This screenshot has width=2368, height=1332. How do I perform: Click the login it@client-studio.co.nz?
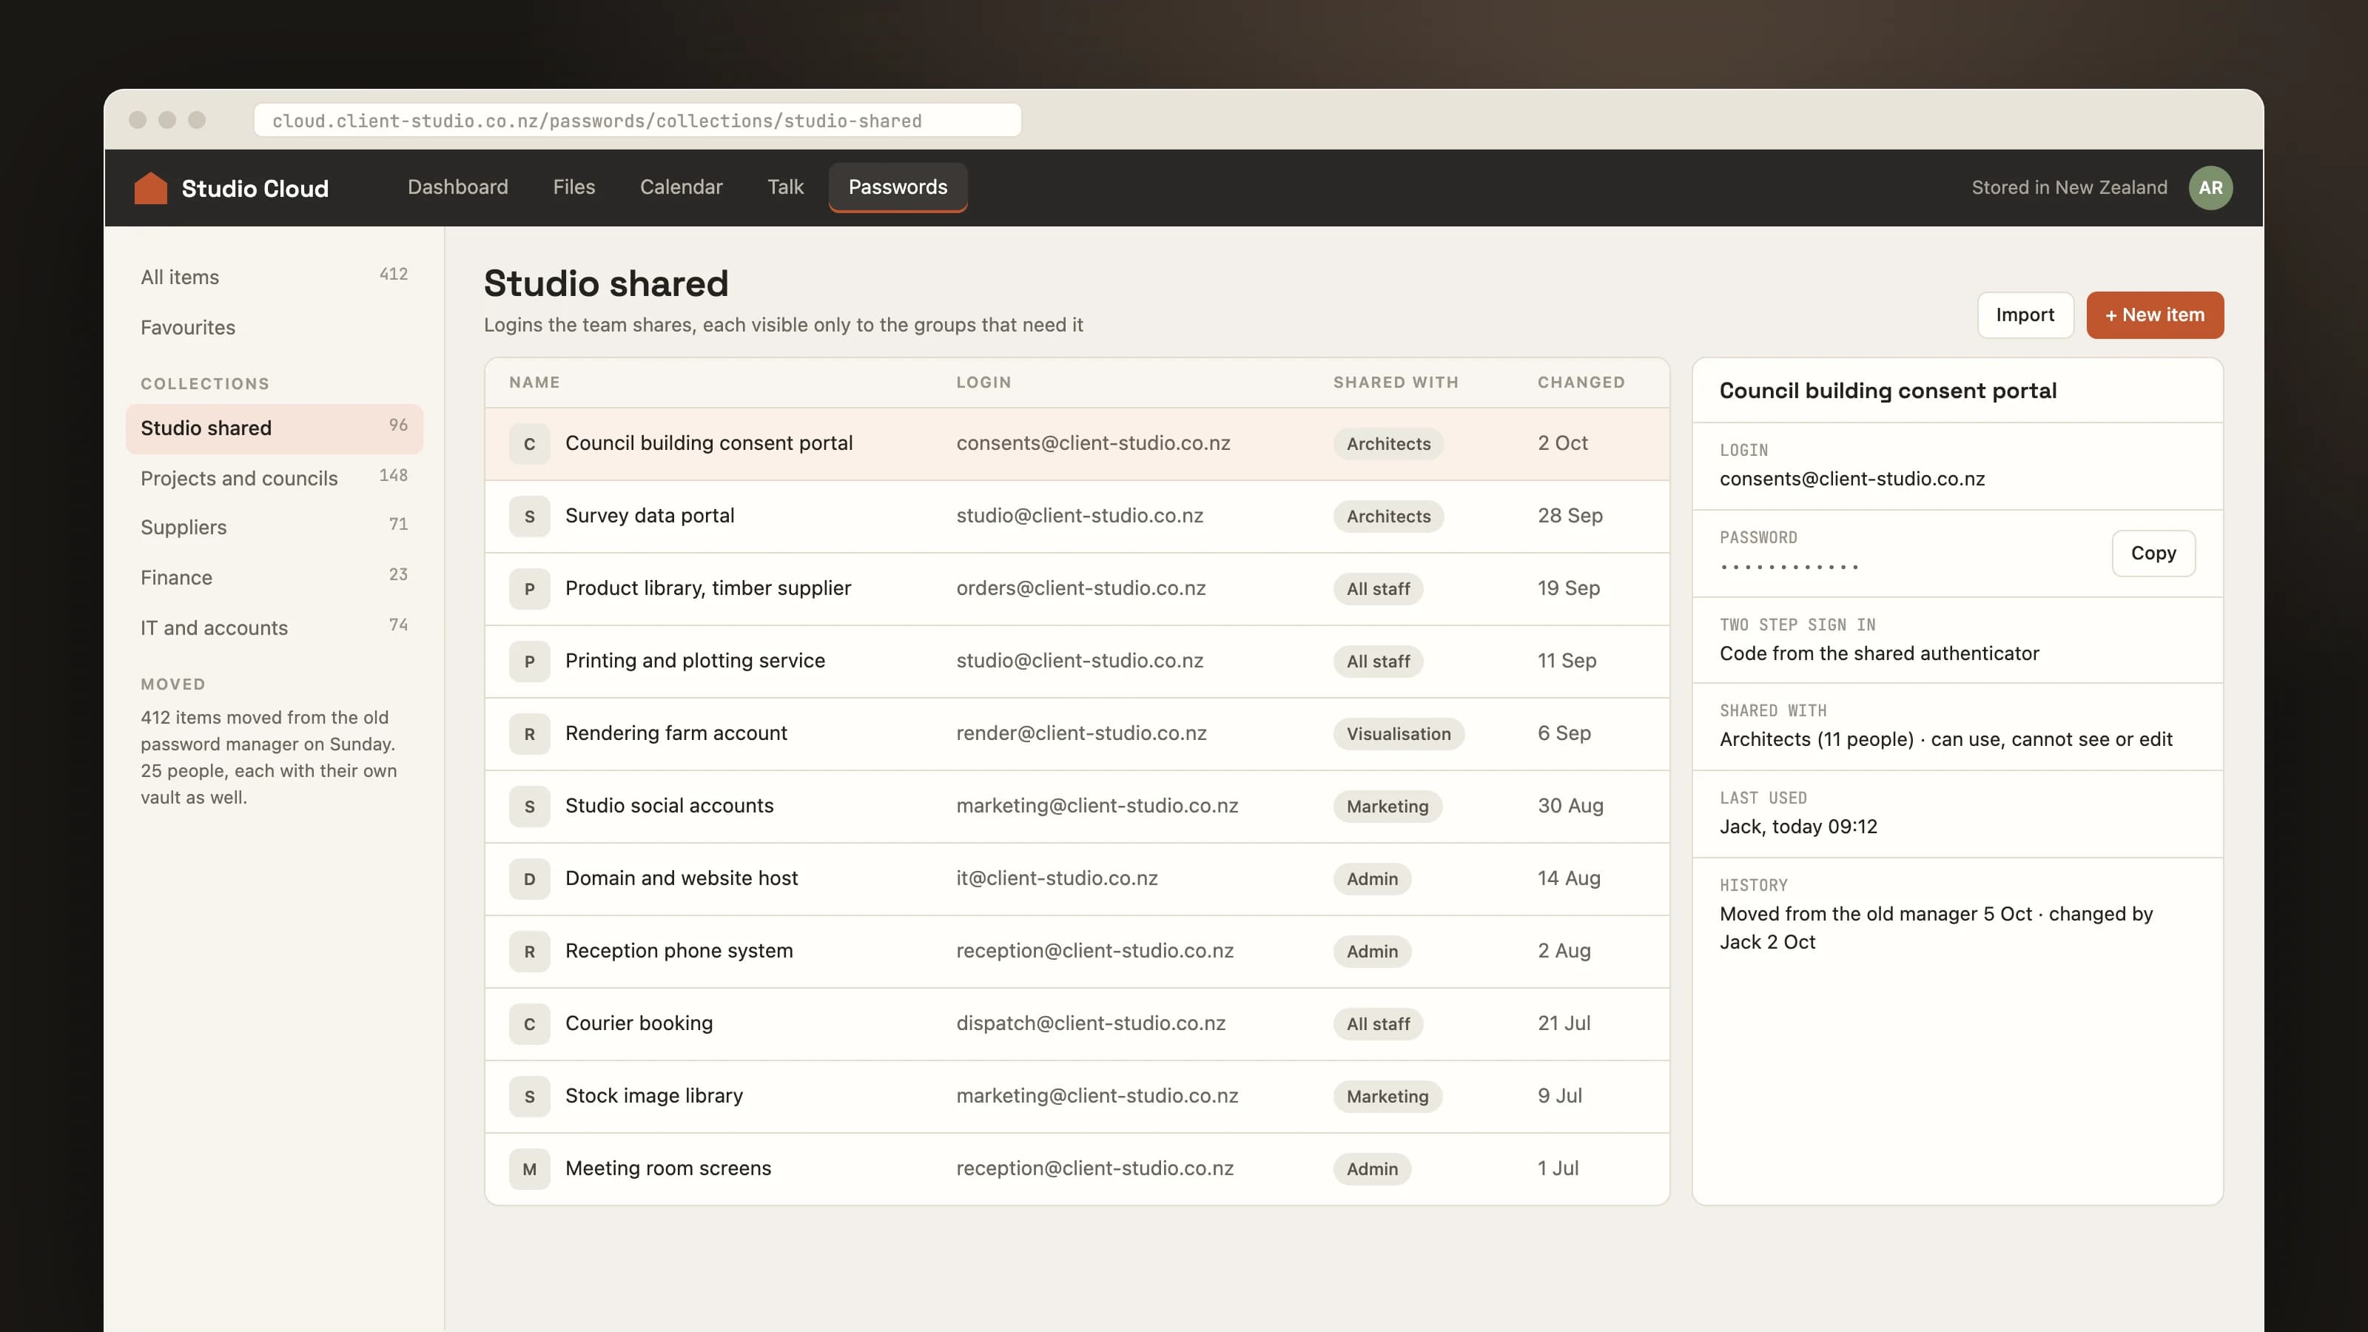1056,879
